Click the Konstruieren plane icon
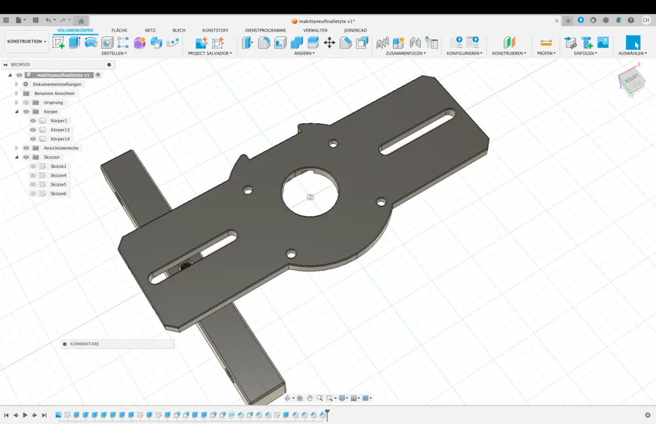 coord(509,42)
